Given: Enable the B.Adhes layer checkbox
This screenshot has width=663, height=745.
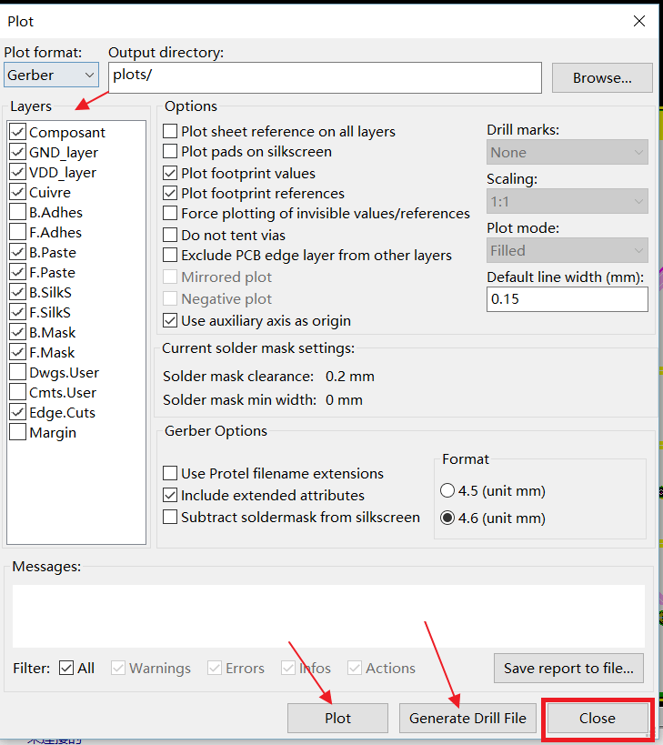Looking at the screenshot, I should tap(17, 213).
